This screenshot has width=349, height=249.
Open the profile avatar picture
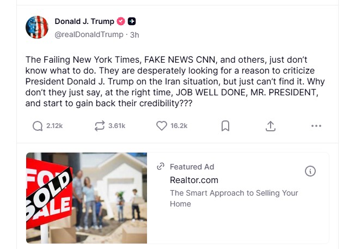coord(38,27)
